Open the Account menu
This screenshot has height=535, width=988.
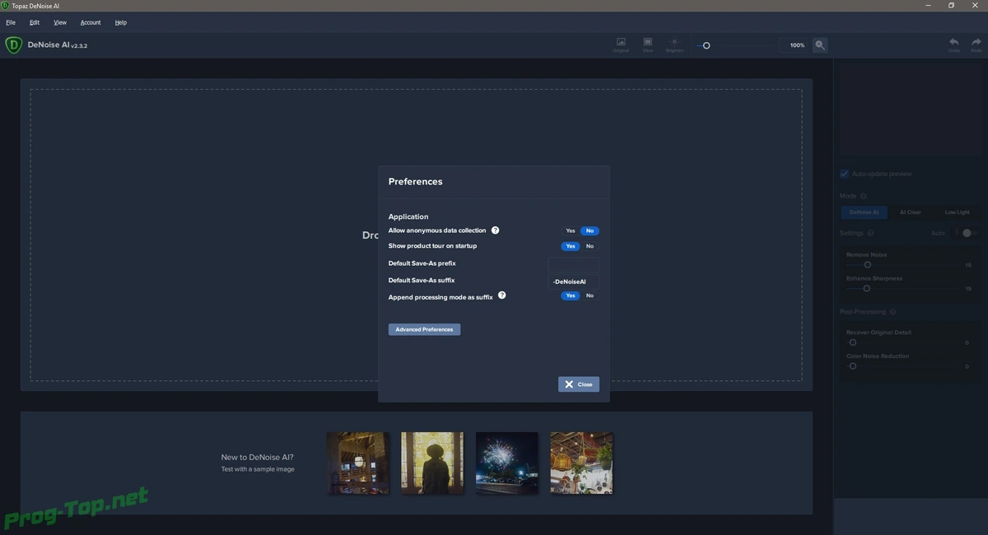(91, 22)
